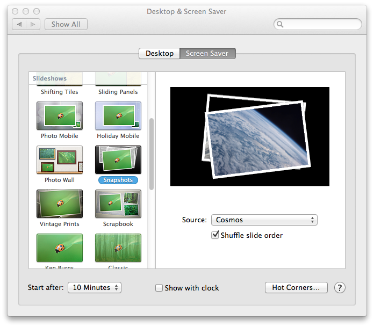Open the Start after 10 Minutes dropdown
374x327 pixels.
click(x=95, y=287)
